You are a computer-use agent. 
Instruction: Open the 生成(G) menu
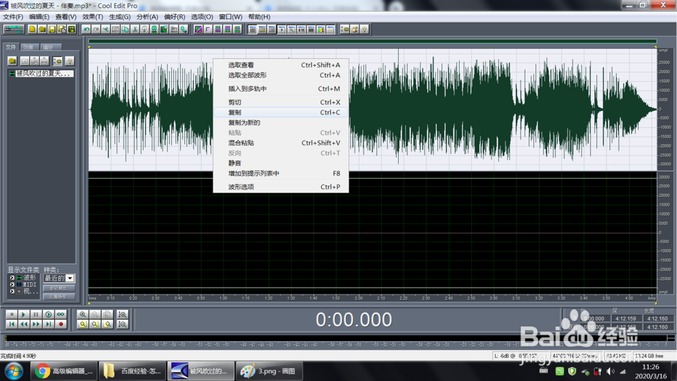click(120, 17)
